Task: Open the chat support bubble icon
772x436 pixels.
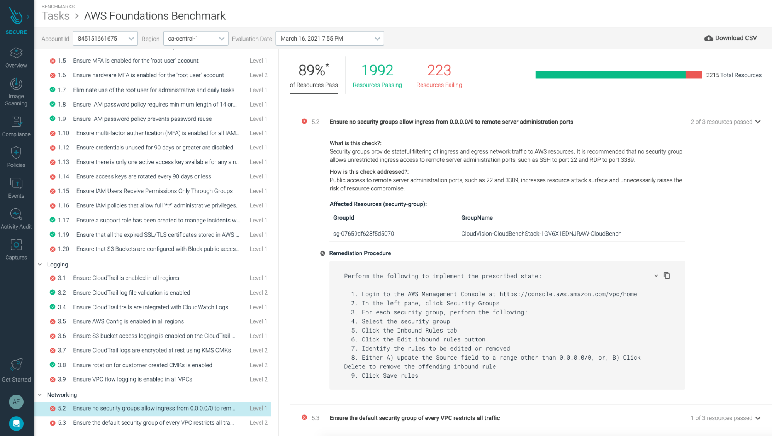Action: point(16,424)
